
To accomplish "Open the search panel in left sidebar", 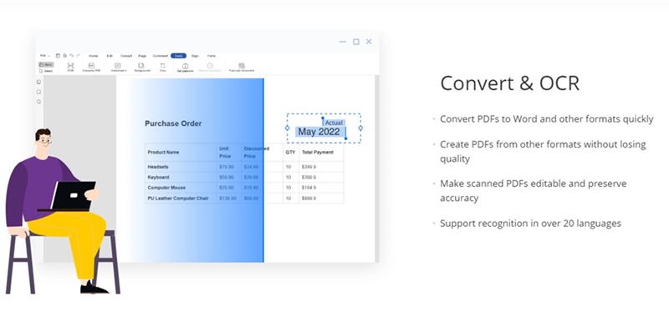I will tap(38, 102).
